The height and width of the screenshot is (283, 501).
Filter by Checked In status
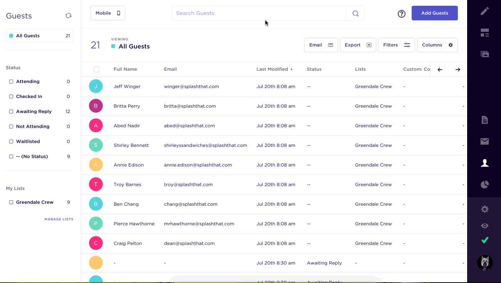pos(40,97)
